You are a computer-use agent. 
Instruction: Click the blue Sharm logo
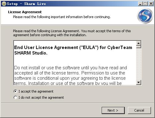pos(145,16)
